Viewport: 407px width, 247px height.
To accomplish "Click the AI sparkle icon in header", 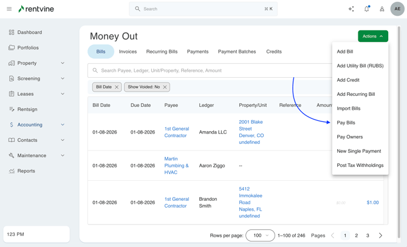I will (351, 9).
